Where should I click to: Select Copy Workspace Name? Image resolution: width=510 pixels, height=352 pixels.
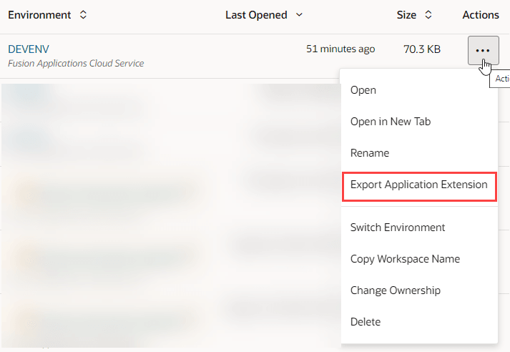tap(405, 259)
